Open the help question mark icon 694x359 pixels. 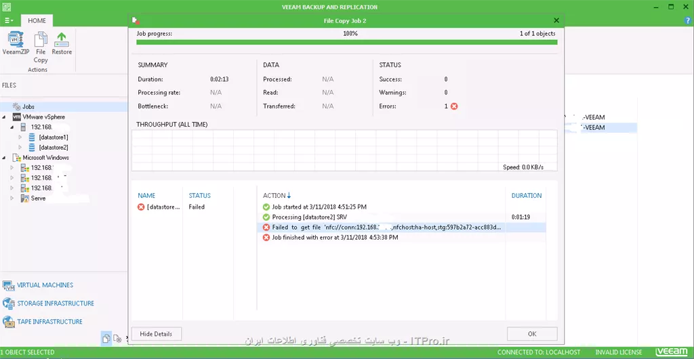click(x=688, y=20)
